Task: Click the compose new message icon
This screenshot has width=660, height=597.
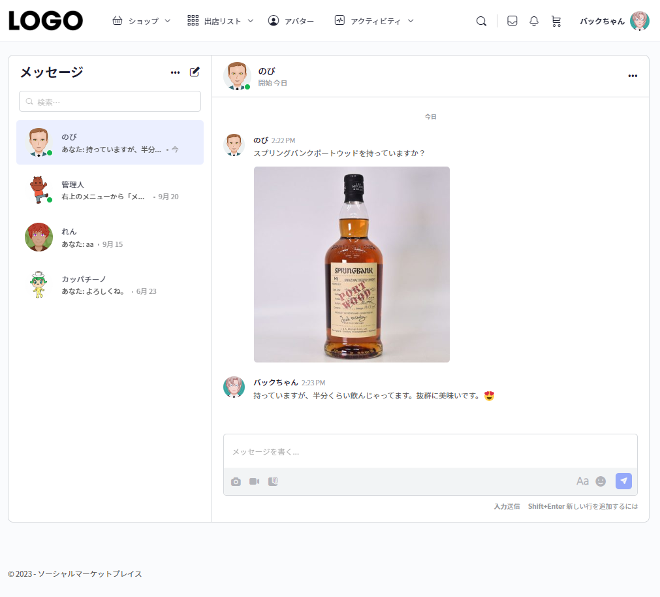Action: pos(195,72)
